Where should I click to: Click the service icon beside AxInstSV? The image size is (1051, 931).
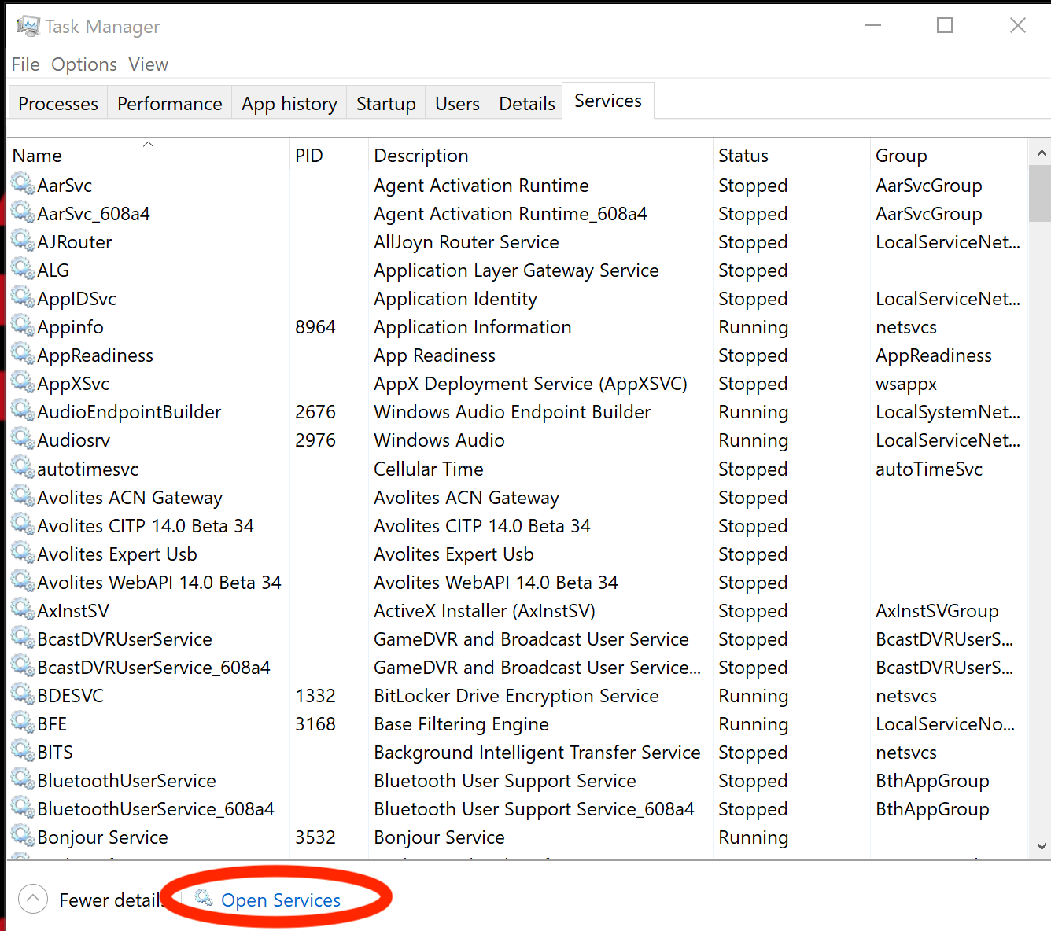point(23,610)
